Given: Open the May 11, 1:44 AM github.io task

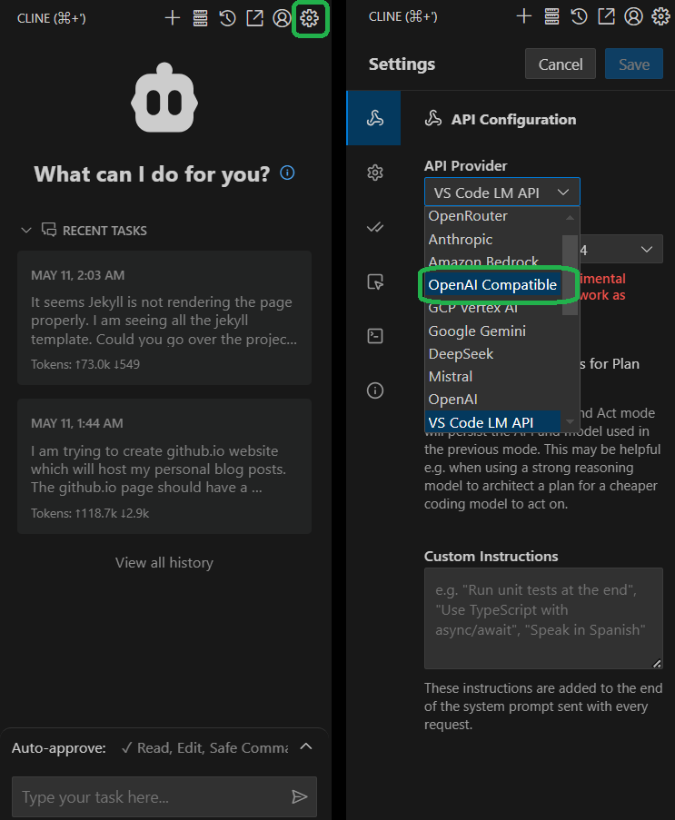Looking at the screenshot, I should pos(164,467).
